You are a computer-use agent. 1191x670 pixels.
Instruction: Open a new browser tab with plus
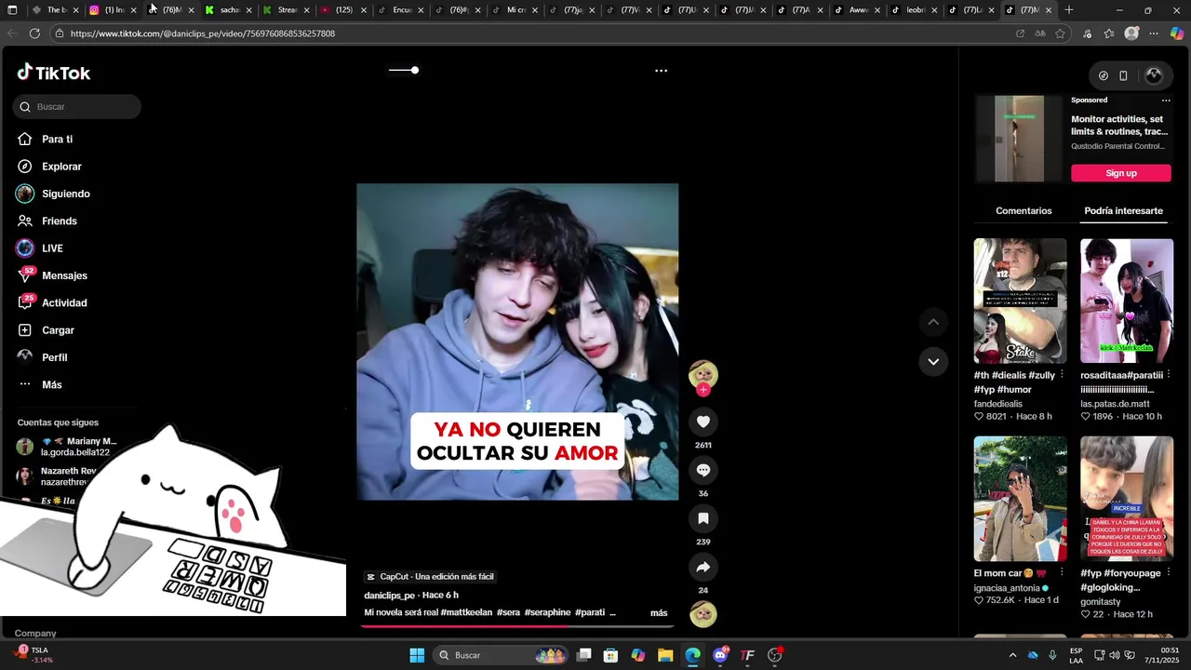(1068, 10)
